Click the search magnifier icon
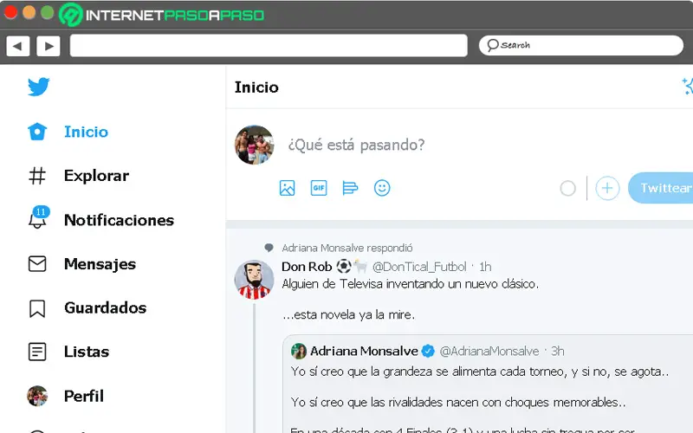The image size is (693, 433). click(x=493, y=45)
